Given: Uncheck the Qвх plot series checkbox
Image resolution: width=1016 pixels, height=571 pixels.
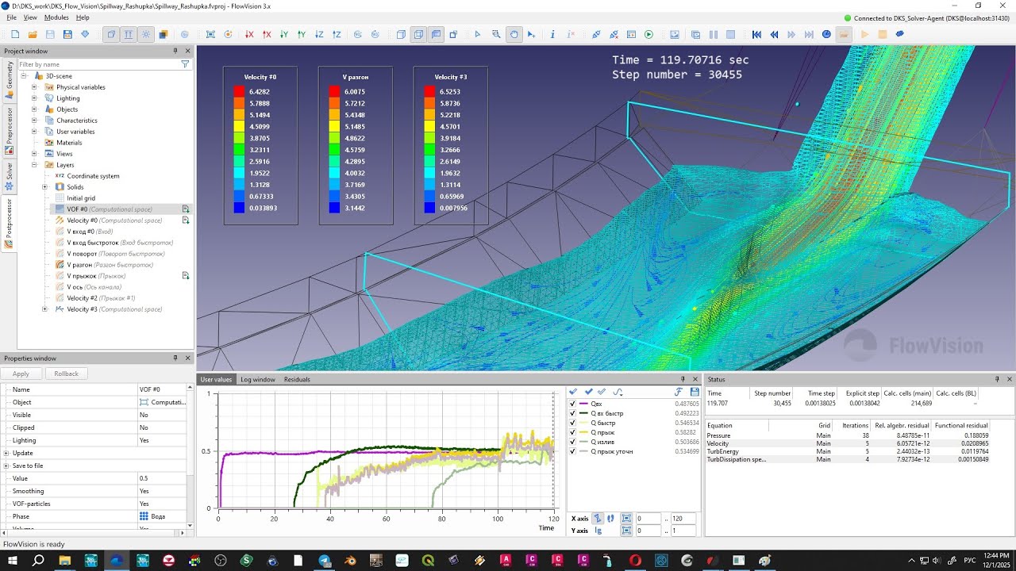Looking at the screenshot, I should pos(573,404).
